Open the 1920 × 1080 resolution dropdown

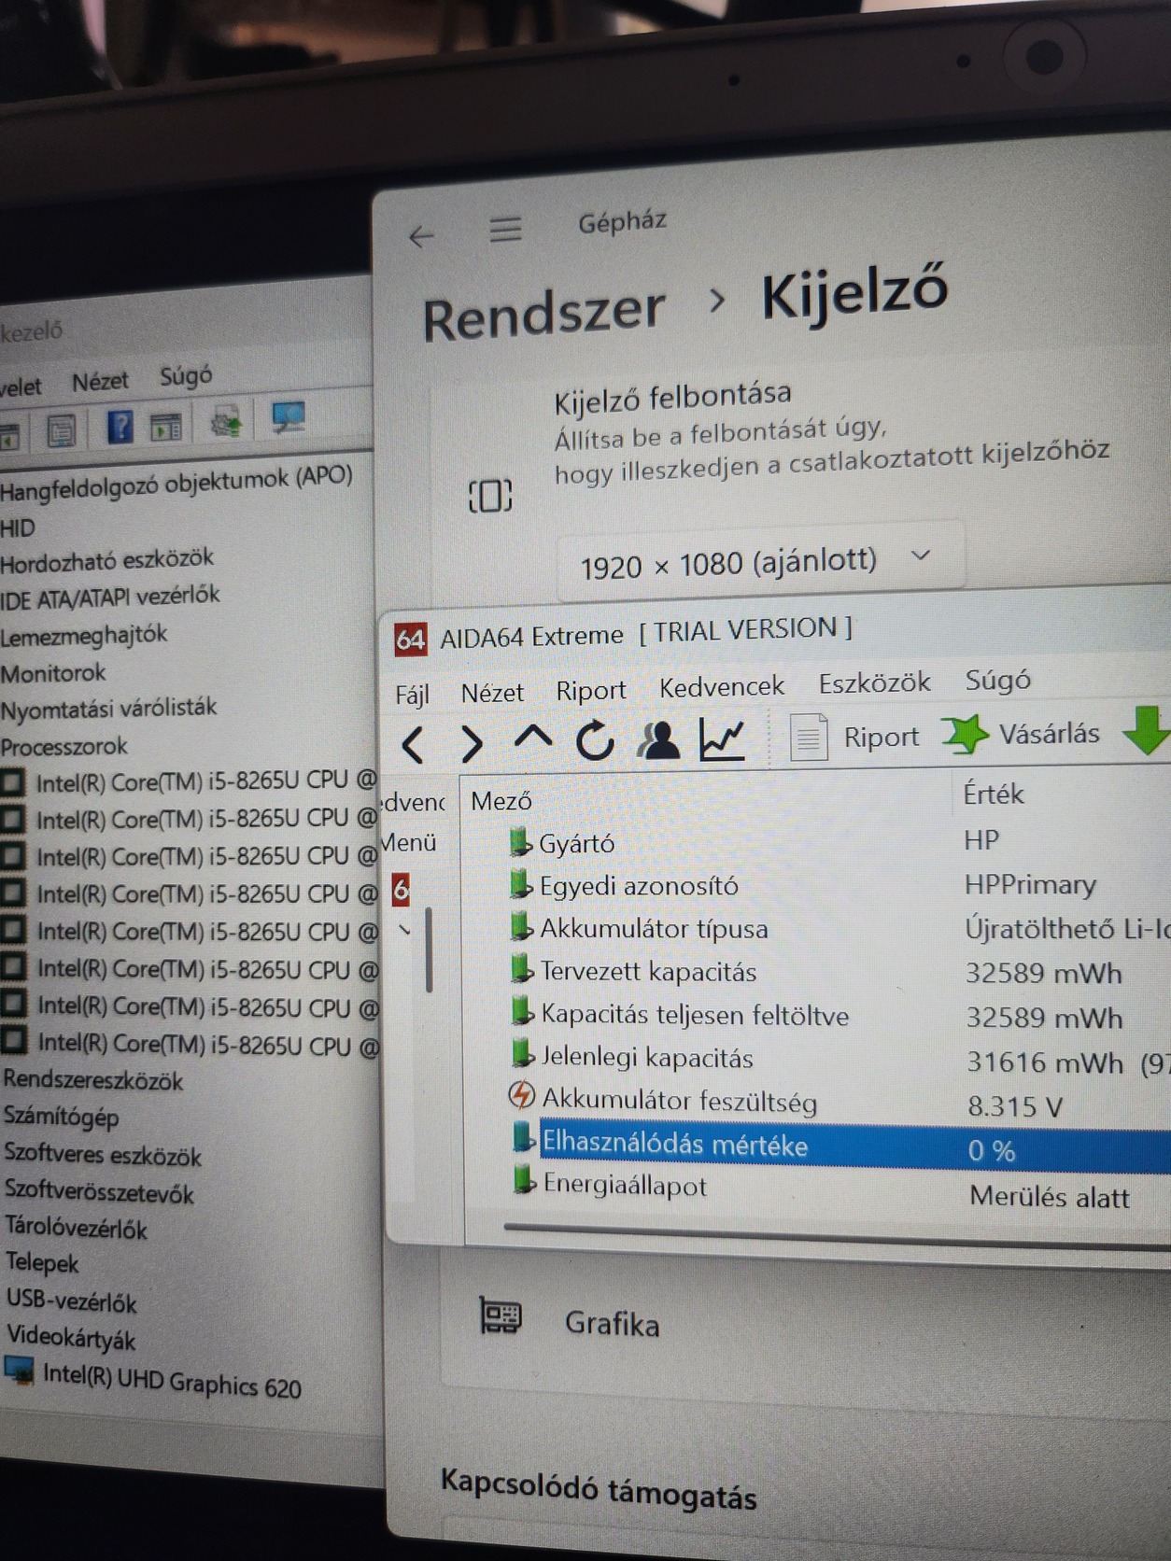click(761, 562)
